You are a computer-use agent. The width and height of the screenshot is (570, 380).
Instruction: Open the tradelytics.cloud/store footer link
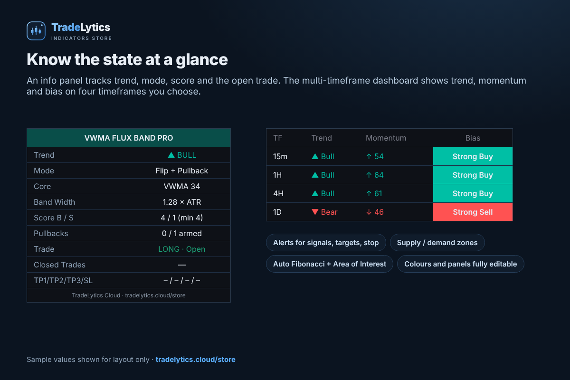click(195, 360)
